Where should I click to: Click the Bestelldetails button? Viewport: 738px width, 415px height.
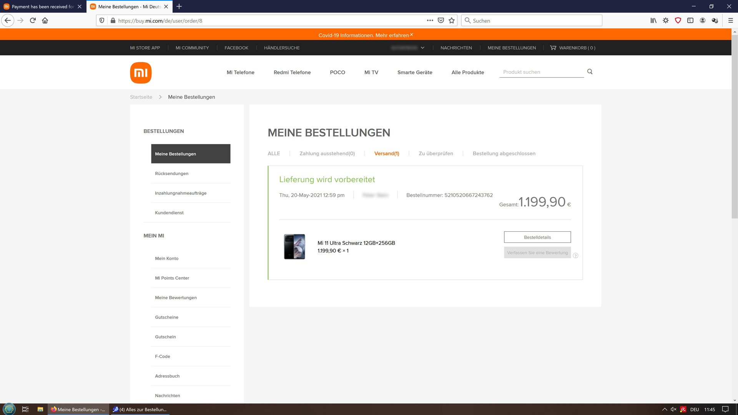coord(537,237)
